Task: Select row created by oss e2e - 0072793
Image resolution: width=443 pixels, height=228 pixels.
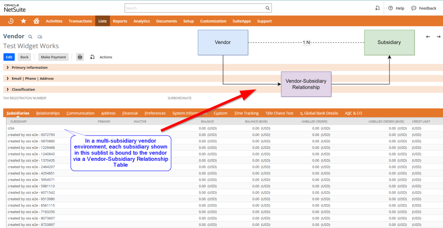Action: pos(225,135)
